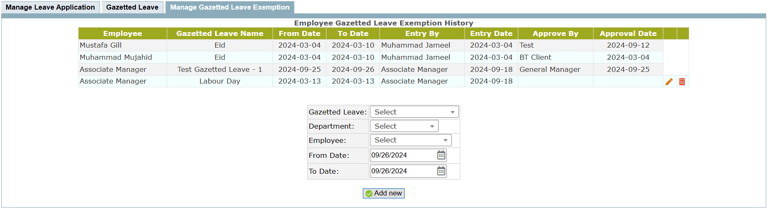Switch to Manage Leave Application tab
The width and height of the screenshot is (767, 208).
tap(50, 7)
